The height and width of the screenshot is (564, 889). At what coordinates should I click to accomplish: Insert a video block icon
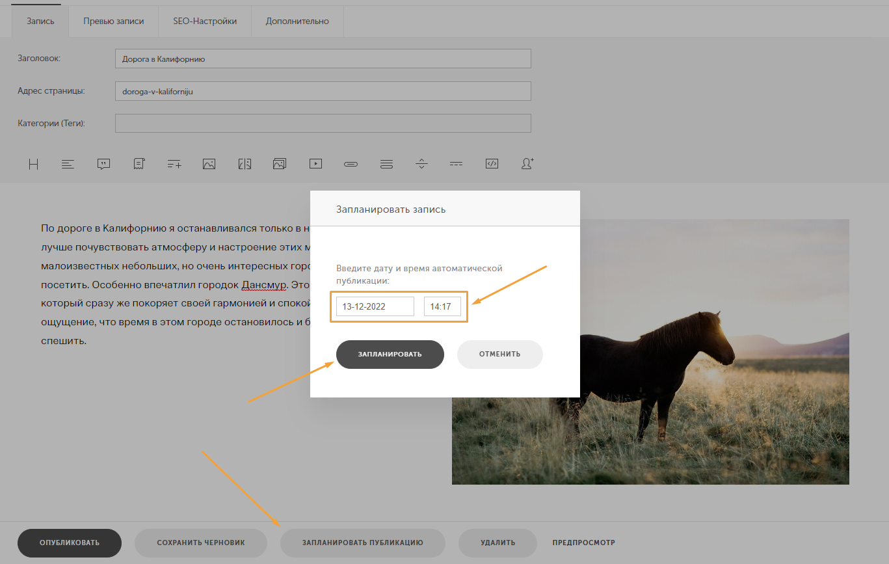pyautogui.click(x=315, y=164)
